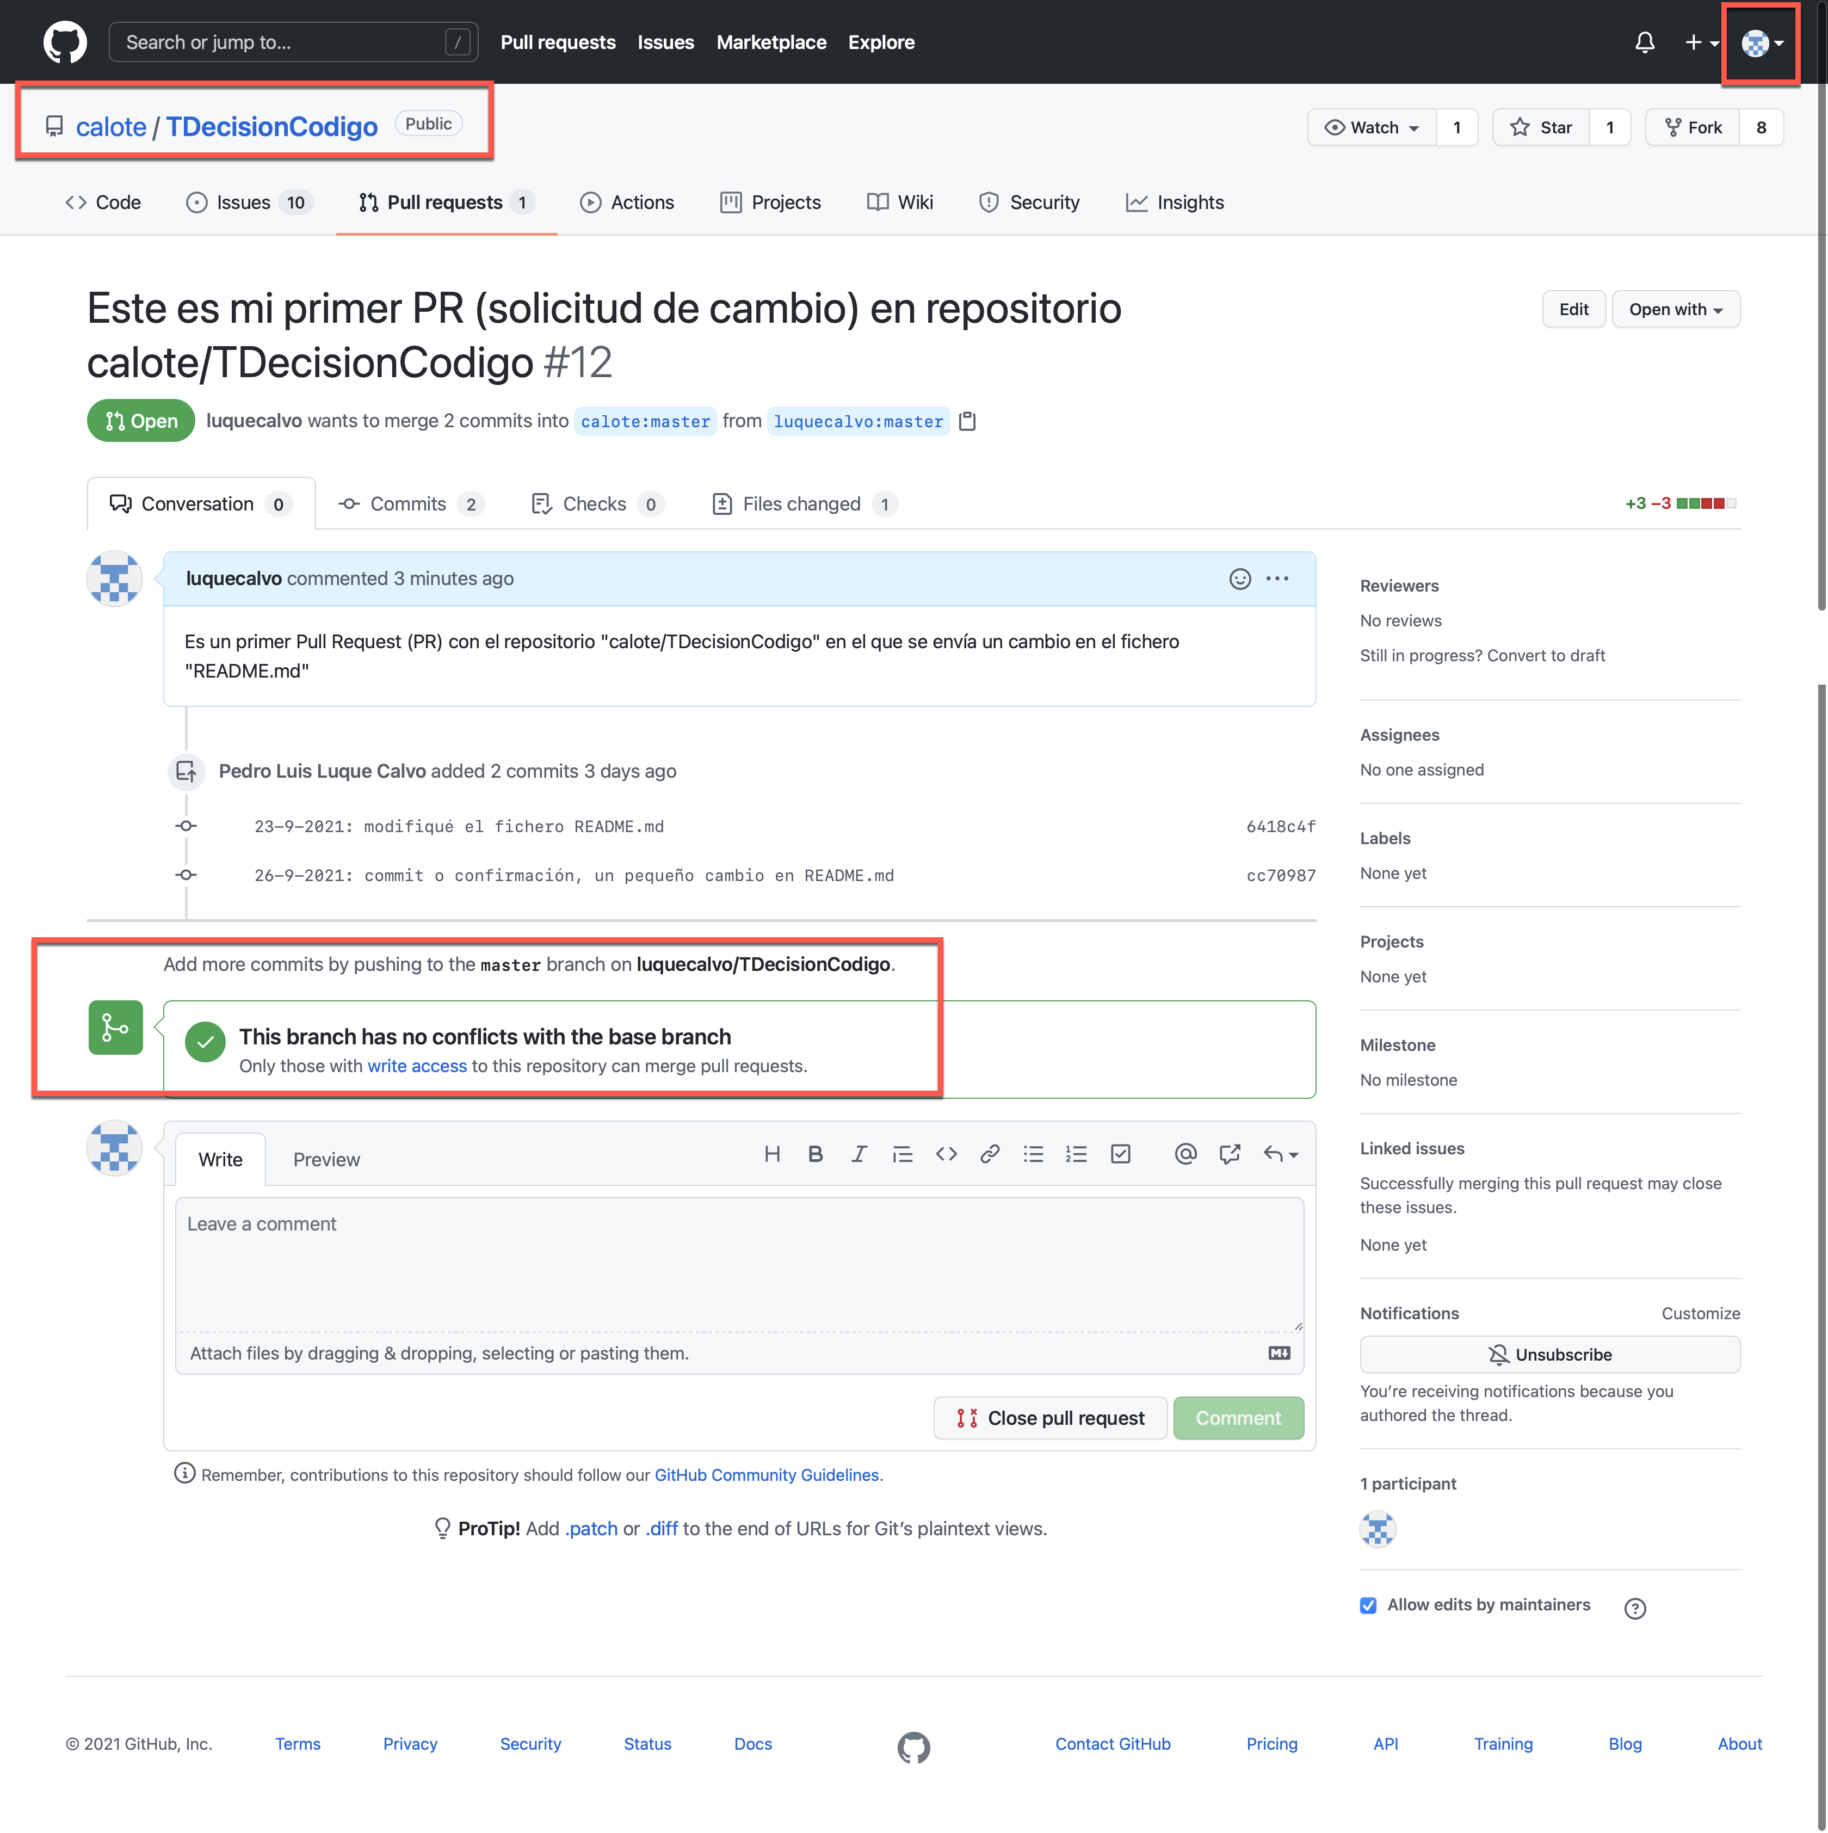Screen dimensions: 1828x1833
Task: Click the Unsubscribe button
Action: 1549,1355
